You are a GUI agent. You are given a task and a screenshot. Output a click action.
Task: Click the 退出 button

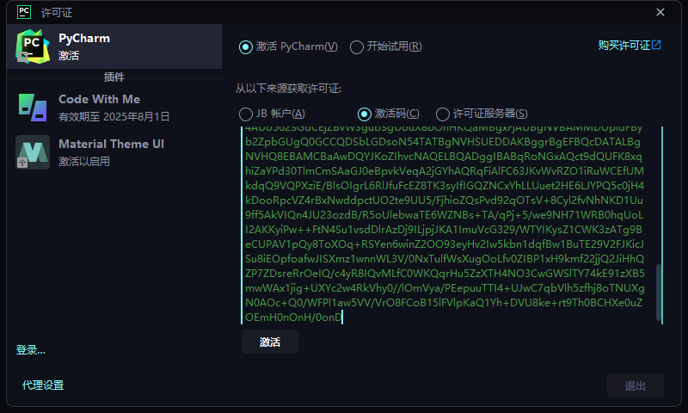(x=636, y=385)
